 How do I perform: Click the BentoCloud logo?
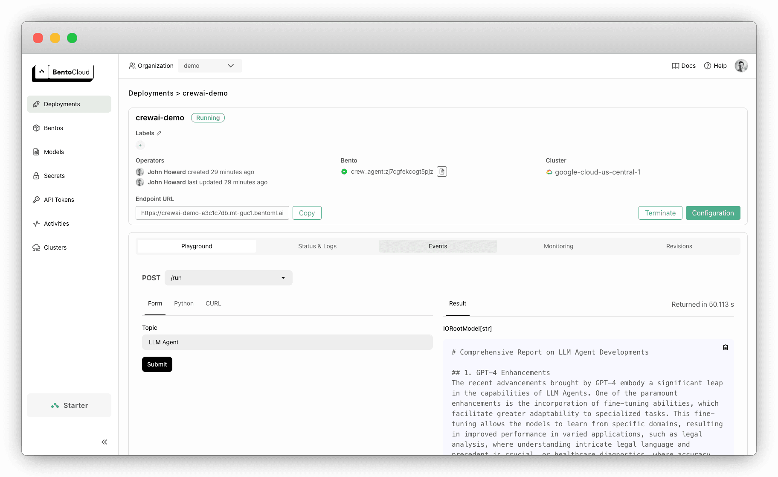pos(63,73)
